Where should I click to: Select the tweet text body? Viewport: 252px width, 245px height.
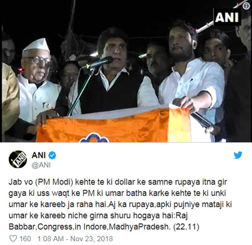point(120,204)
